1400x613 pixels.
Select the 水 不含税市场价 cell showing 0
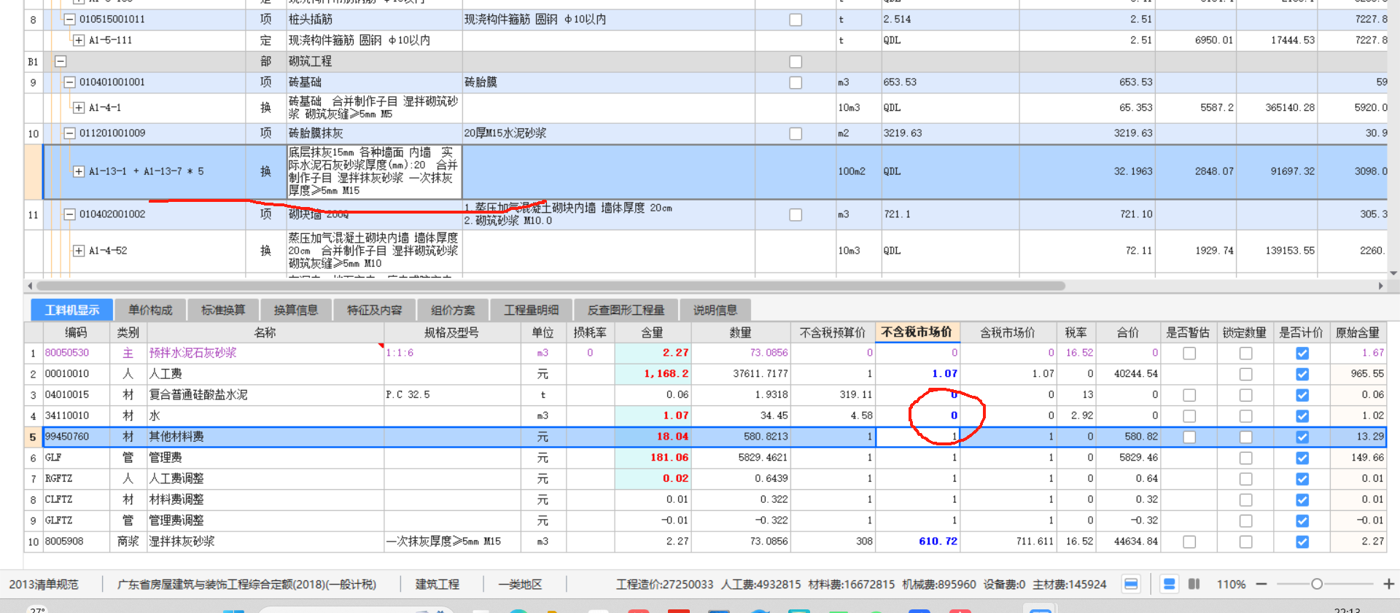(918, 416)
